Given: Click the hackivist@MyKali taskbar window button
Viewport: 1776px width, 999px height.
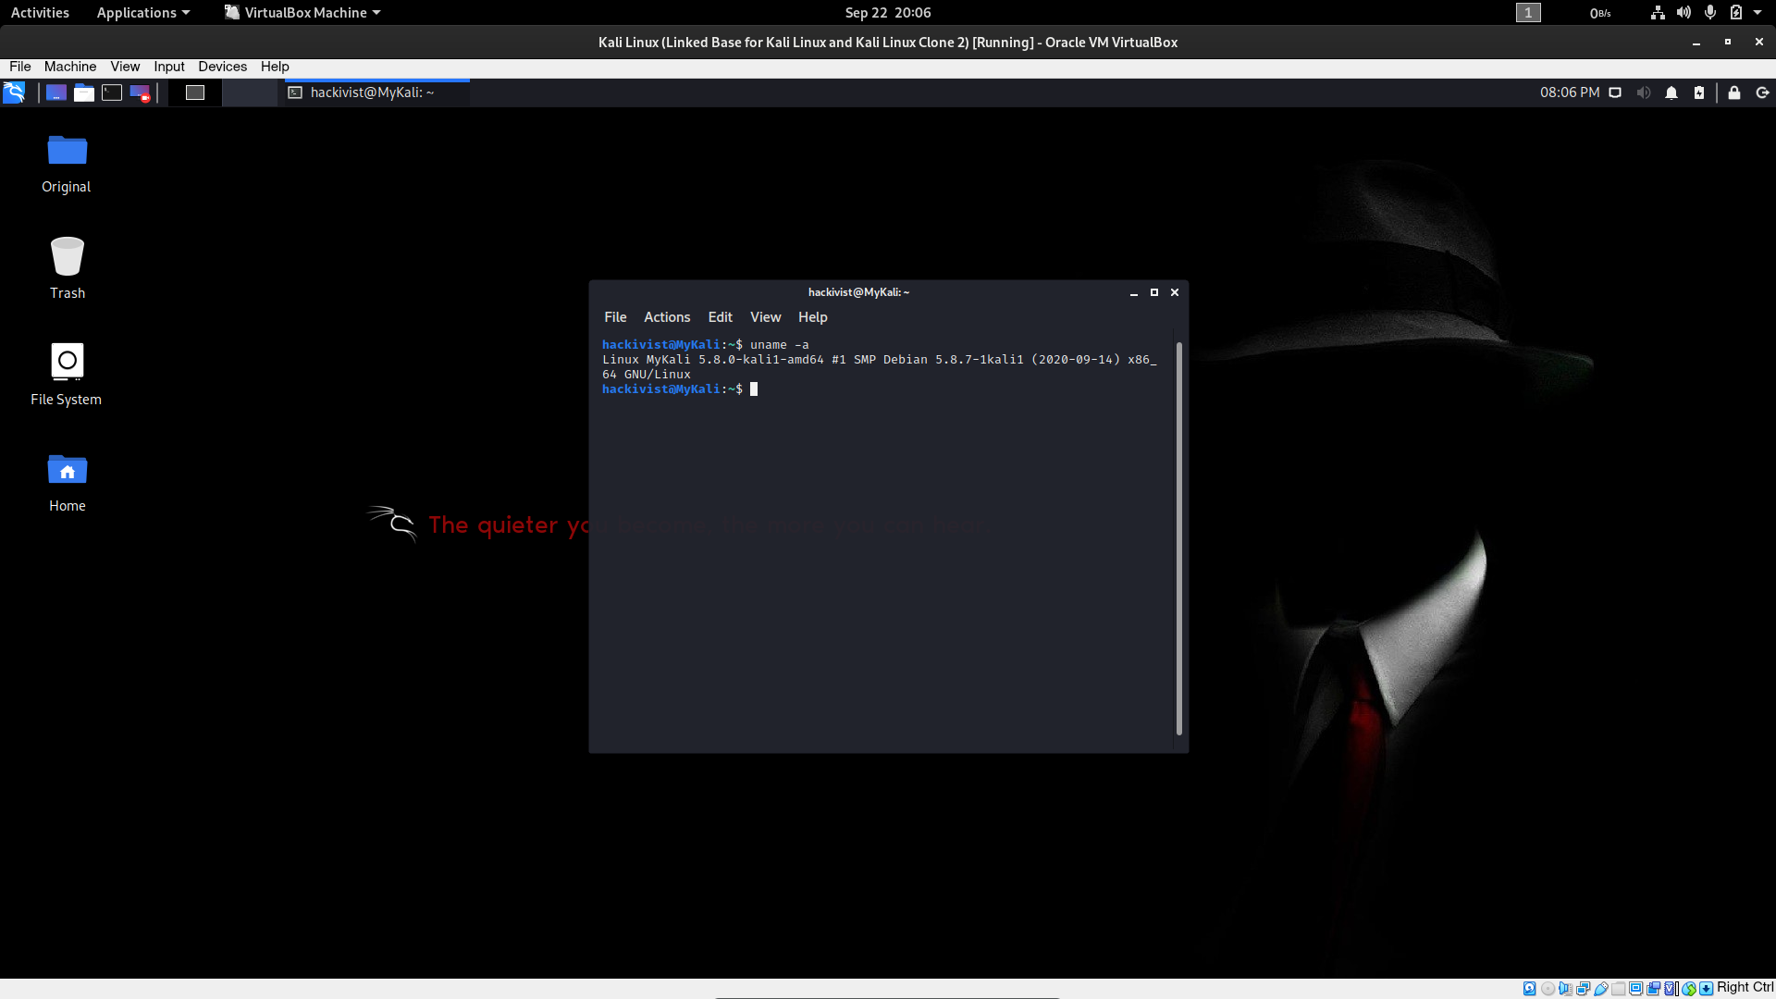Looking at the screenshot, I should click(374, 92).
